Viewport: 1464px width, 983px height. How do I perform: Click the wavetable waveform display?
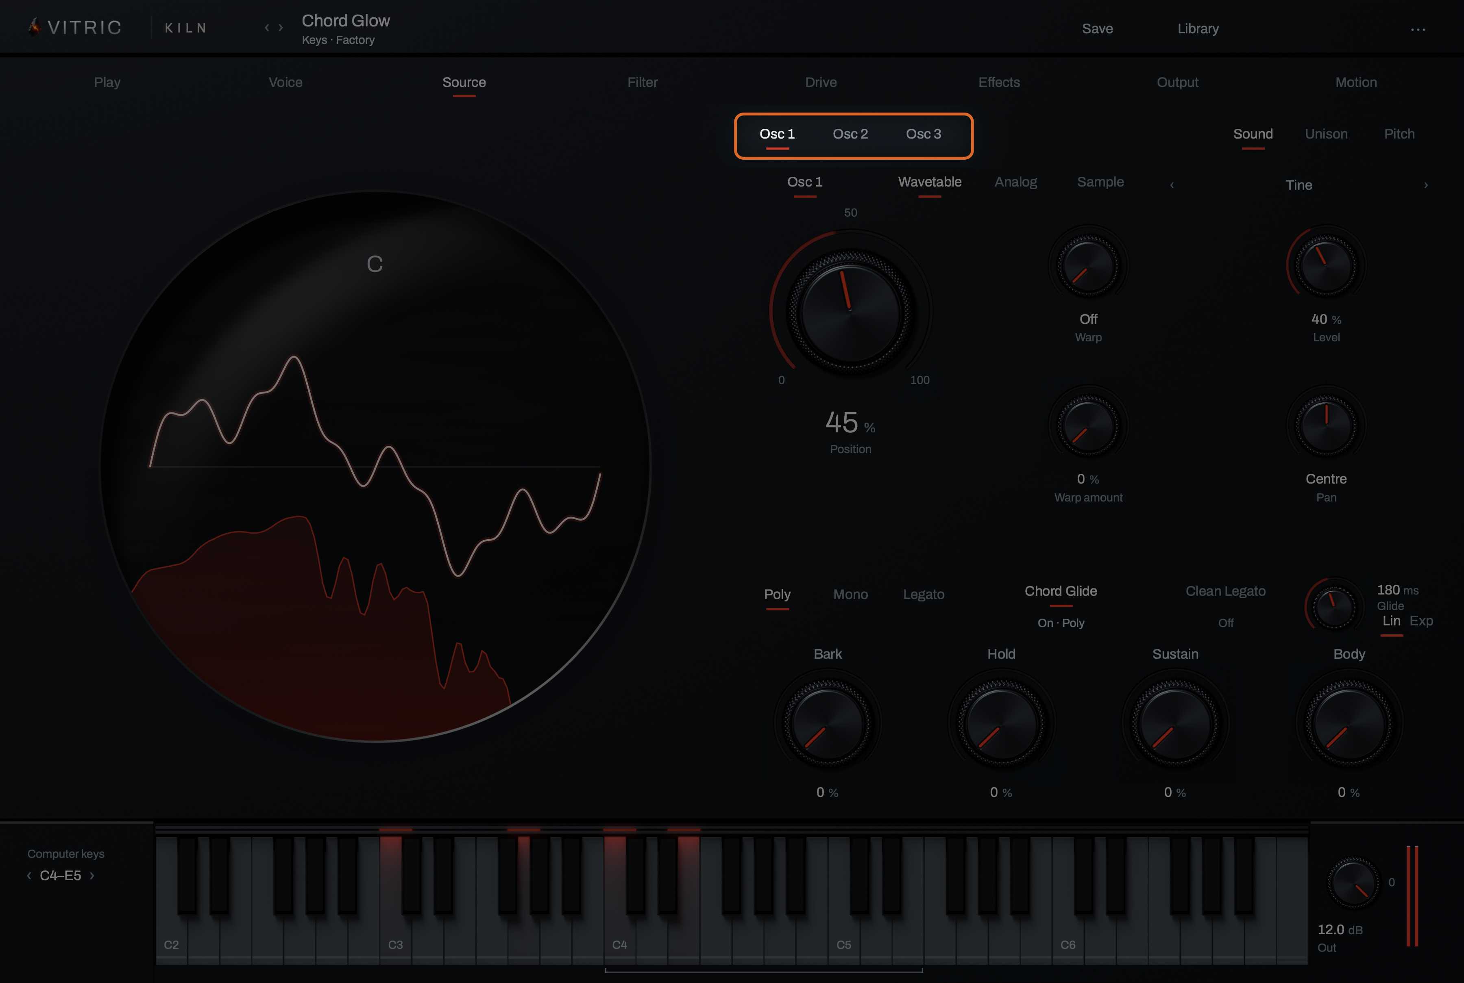point(375,467)
